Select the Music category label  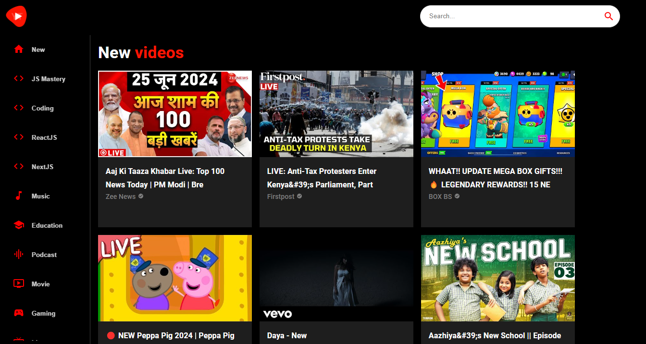click(41, 196)
